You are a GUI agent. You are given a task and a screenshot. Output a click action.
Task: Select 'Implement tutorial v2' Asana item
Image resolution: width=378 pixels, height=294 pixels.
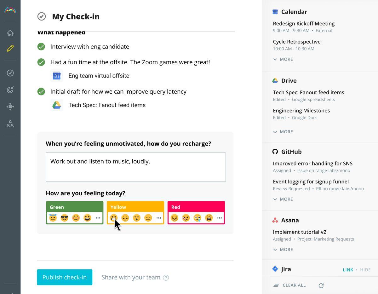point(300,232)
